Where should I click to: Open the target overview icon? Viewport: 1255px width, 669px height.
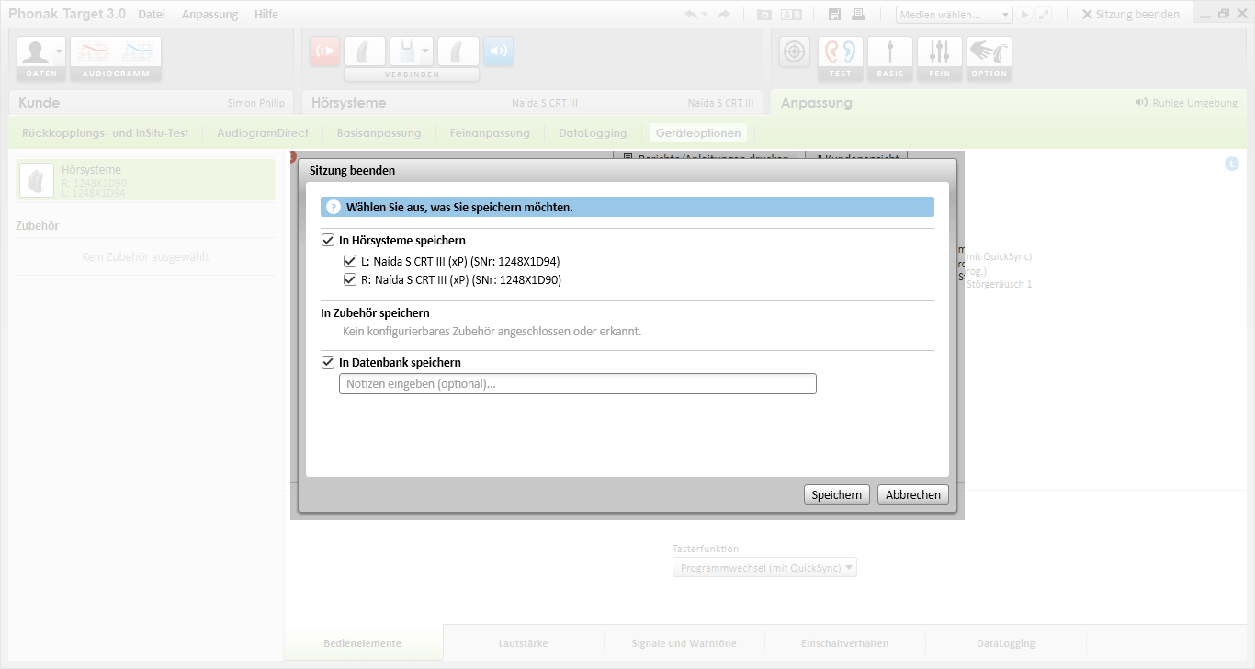795,51
